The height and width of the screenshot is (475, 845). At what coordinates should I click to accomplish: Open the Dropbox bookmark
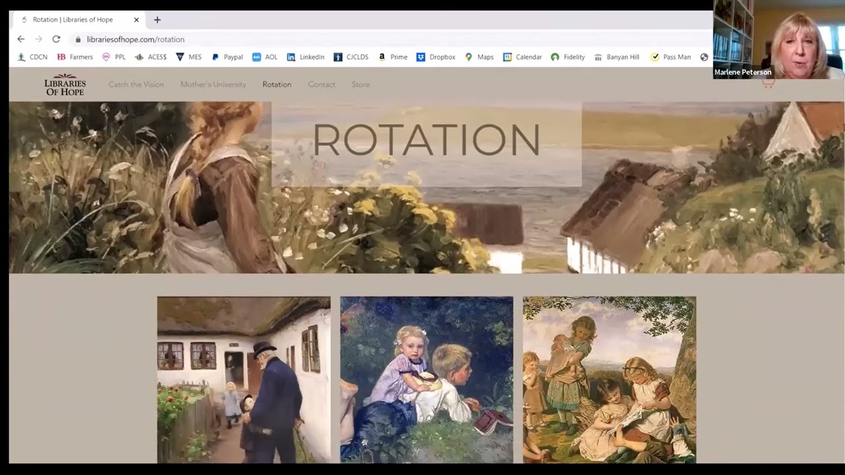click(436, 57)
